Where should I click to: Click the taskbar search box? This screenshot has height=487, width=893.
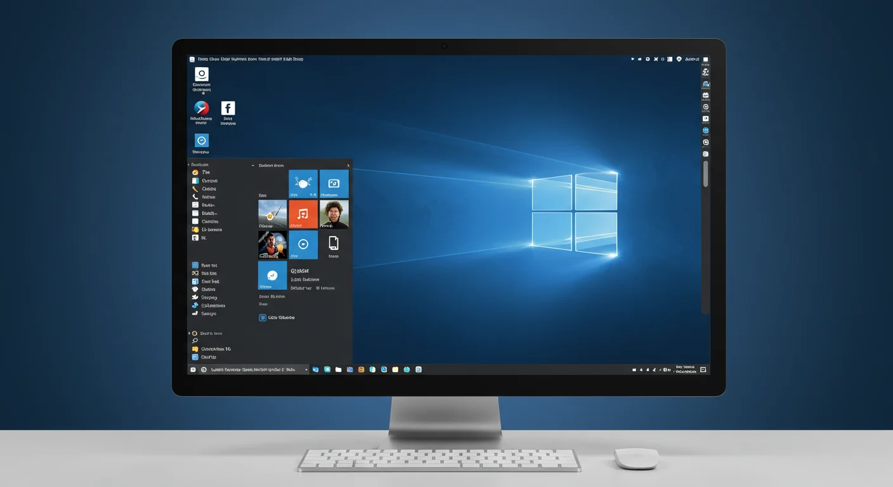pyautogui.click(x=254, y=370)
